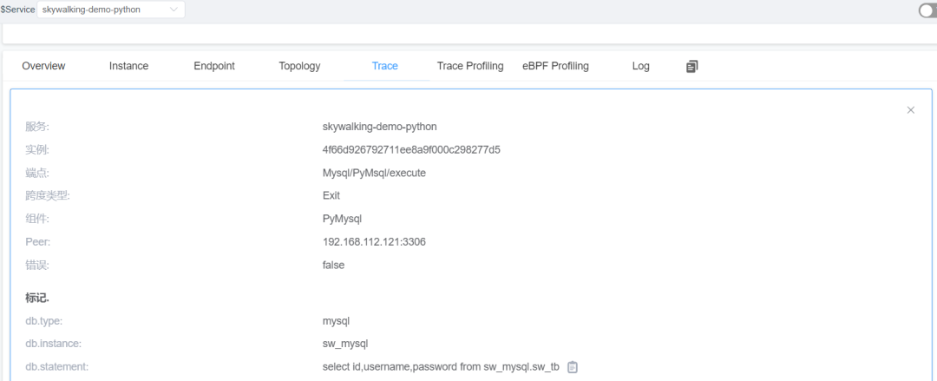The image size is (937, 381).
Task: Switch to eBPF Profiling tab
Action: pyautogui.click(x=555, y=66)
